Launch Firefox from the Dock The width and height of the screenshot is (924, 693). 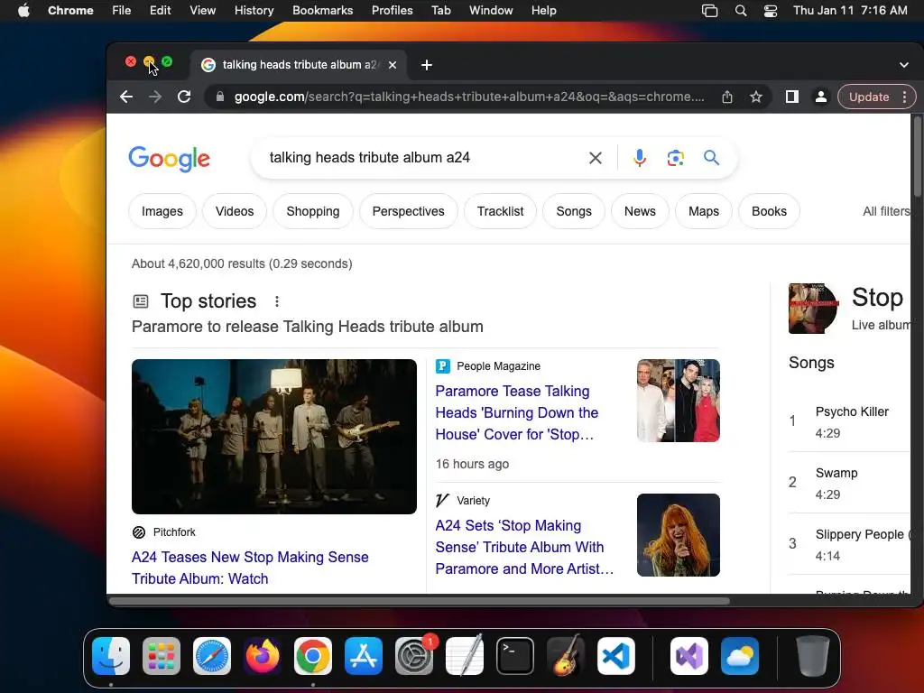click(263, 656)
